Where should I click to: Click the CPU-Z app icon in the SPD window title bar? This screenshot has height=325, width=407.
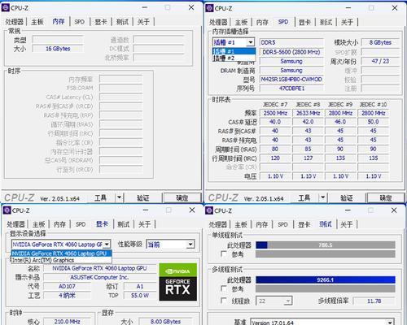coord(209,8)
